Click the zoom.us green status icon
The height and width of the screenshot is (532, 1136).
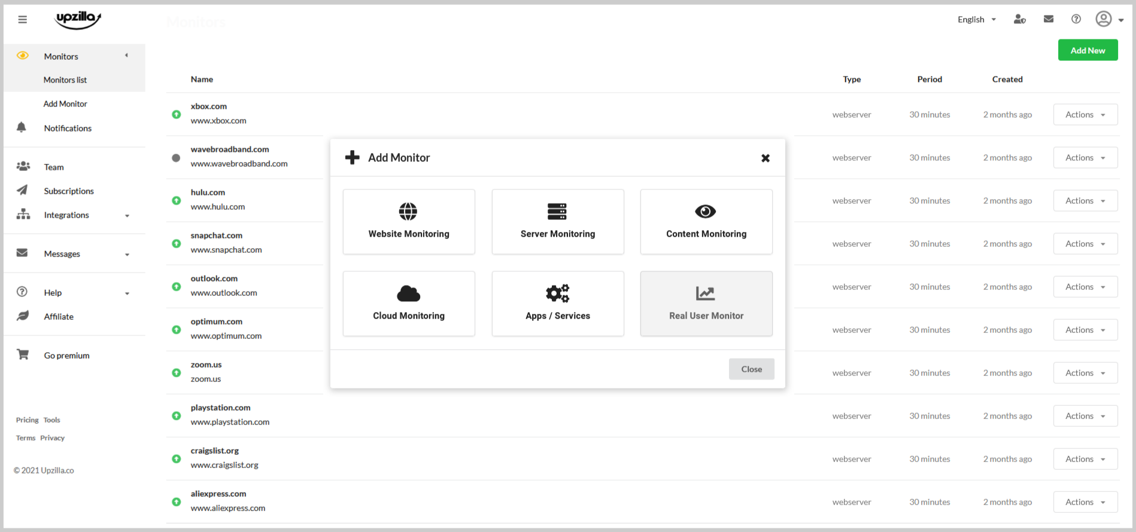pyautogui.click(x=176, y=372)
